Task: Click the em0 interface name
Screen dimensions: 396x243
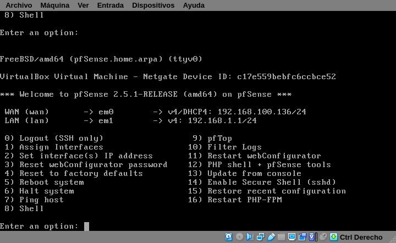Action: pyautogui.click(x=106, y=112)
